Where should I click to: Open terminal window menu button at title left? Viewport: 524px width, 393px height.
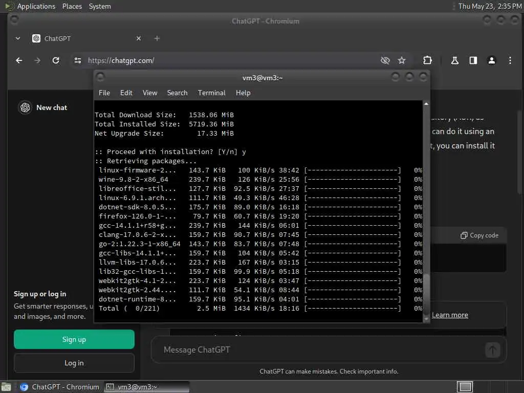100,77
